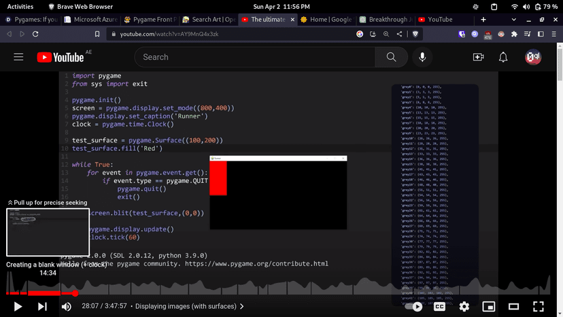563x317 pixels.
Task: Open the Activities overview
Action: click(x=21, y=6)
